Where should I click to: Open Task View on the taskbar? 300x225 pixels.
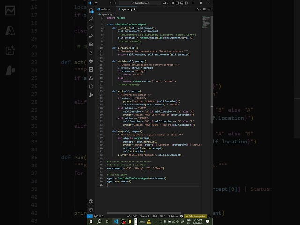point(108,222)
